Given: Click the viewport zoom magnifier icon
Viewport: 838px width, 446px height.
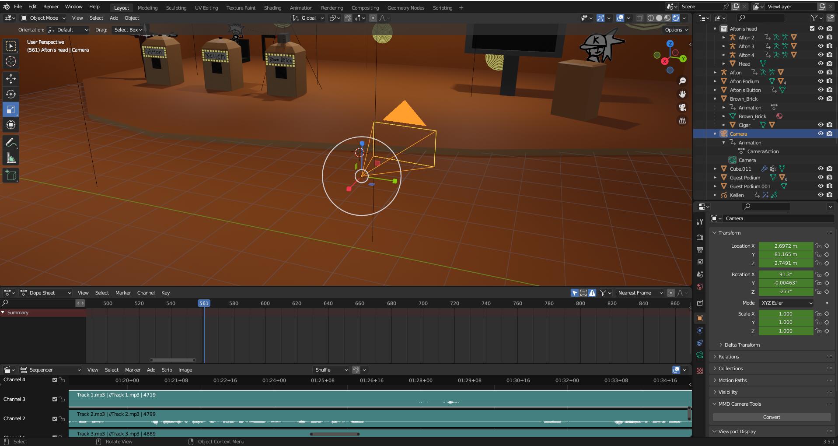Looking at the screenshot, I should pos(682,81).
